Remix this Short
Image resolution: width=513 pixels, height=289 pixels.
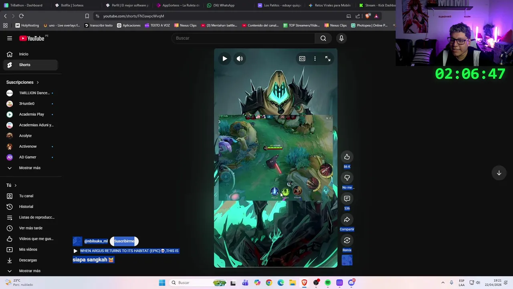(347, 240)
